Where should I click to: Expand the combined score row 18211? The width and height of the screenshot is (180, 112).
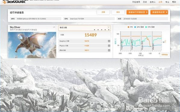(109, 50)
